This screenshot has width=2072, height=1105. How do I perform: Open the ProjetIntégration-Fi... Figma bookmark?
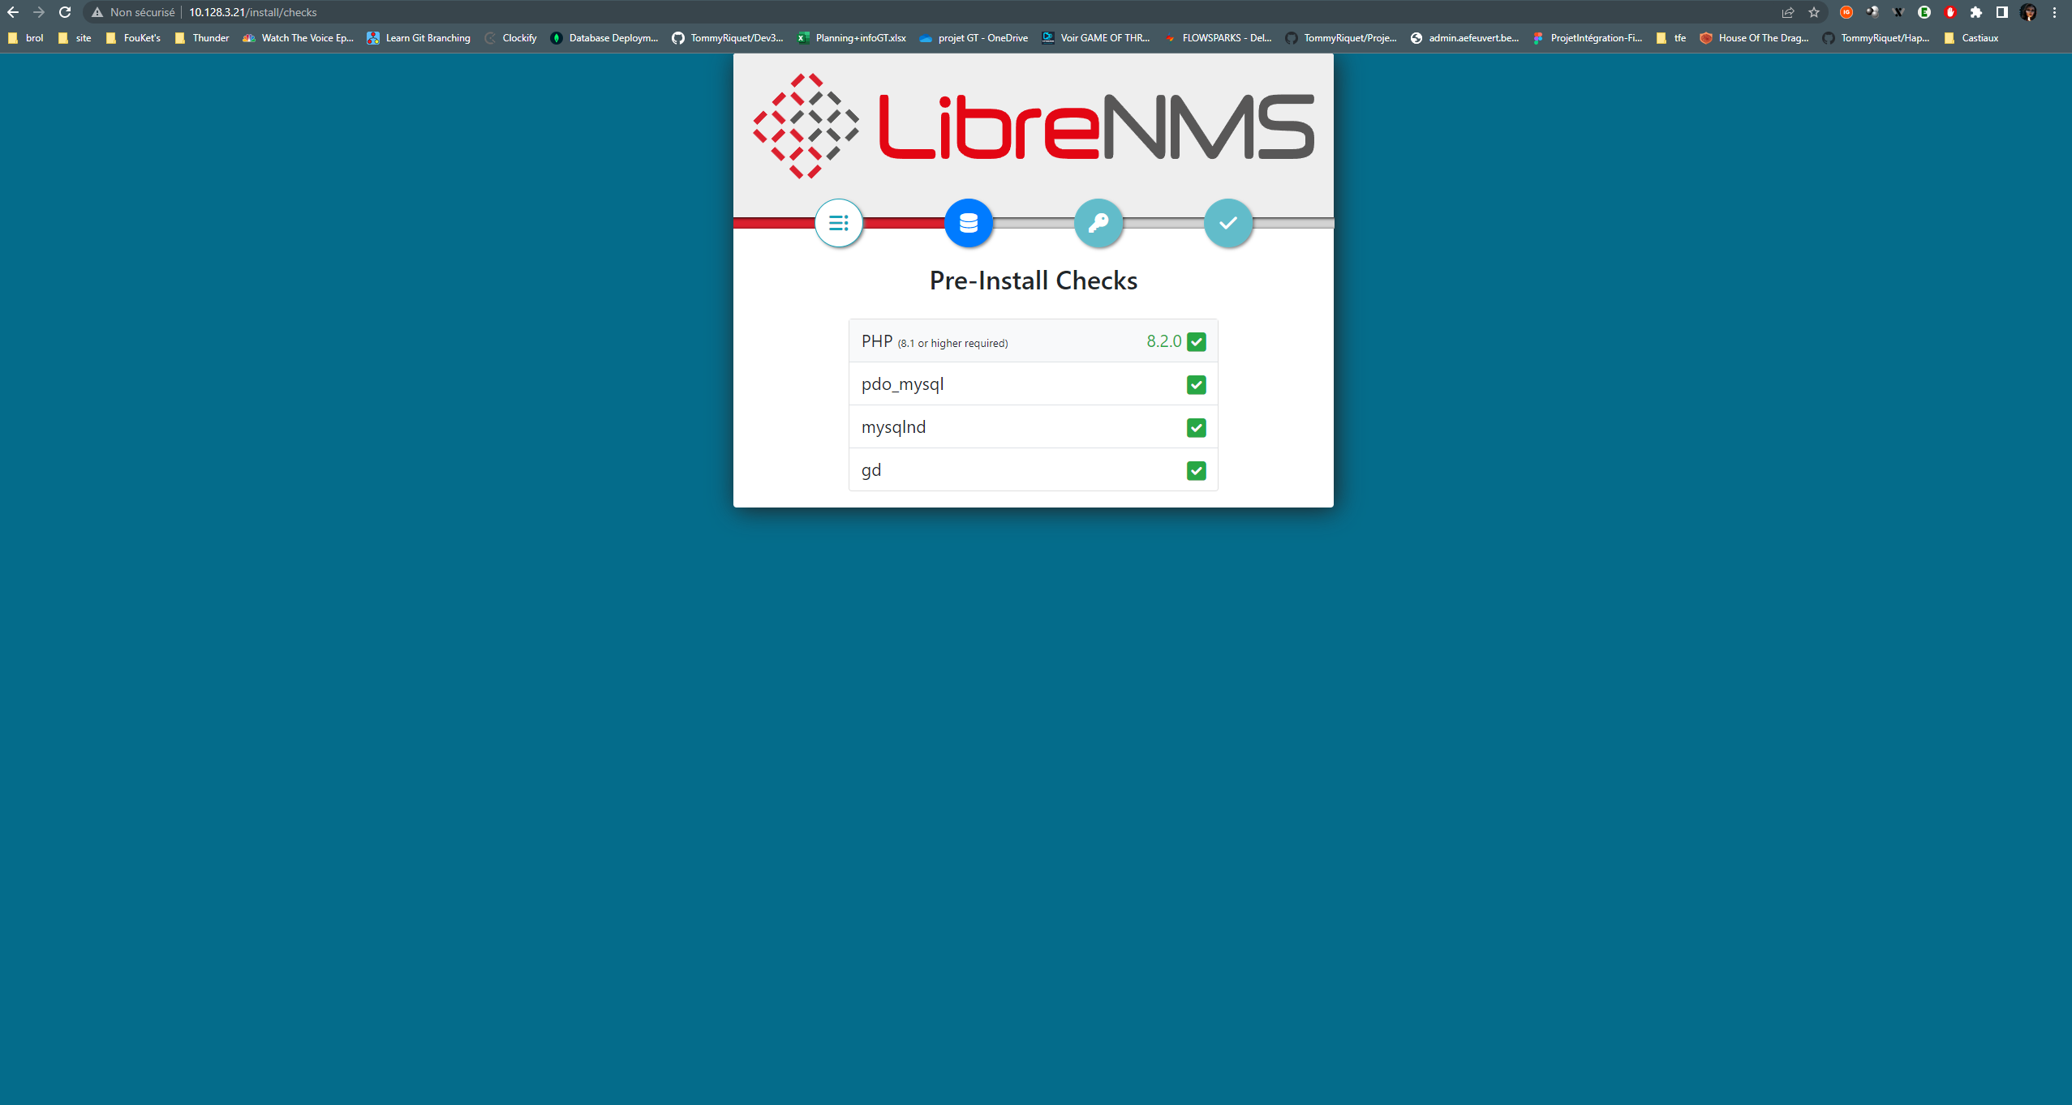1587,38
